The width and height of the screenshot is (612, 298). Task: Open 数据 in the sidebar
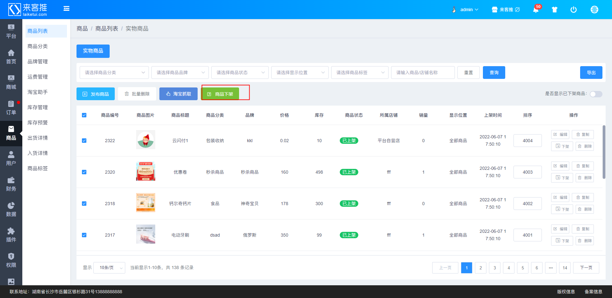tap(11, 210)
